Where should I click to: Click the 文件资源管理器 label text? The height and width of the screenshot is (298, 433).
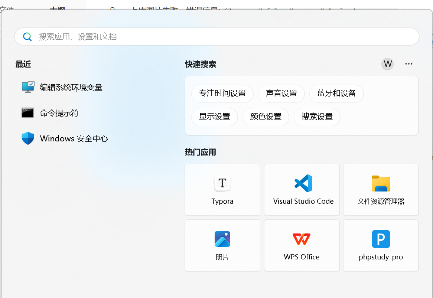coord(381,202)
